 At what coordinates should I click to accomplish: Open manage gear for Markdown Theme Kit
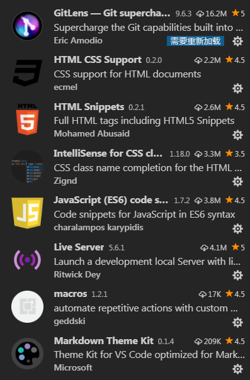point(237,369)
